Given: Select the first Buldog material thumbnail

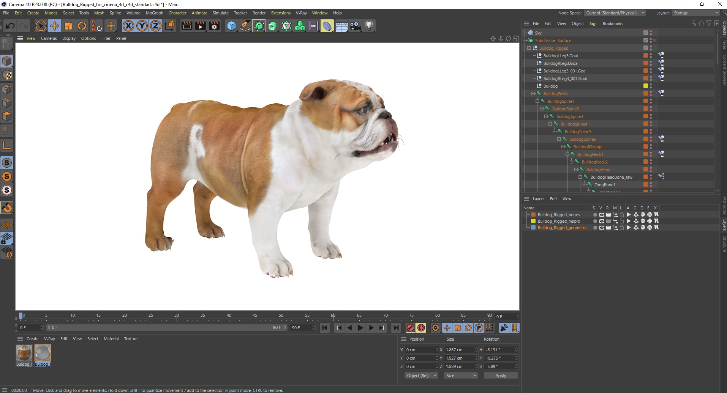Looking at the screenshot, I should point(24,353).
